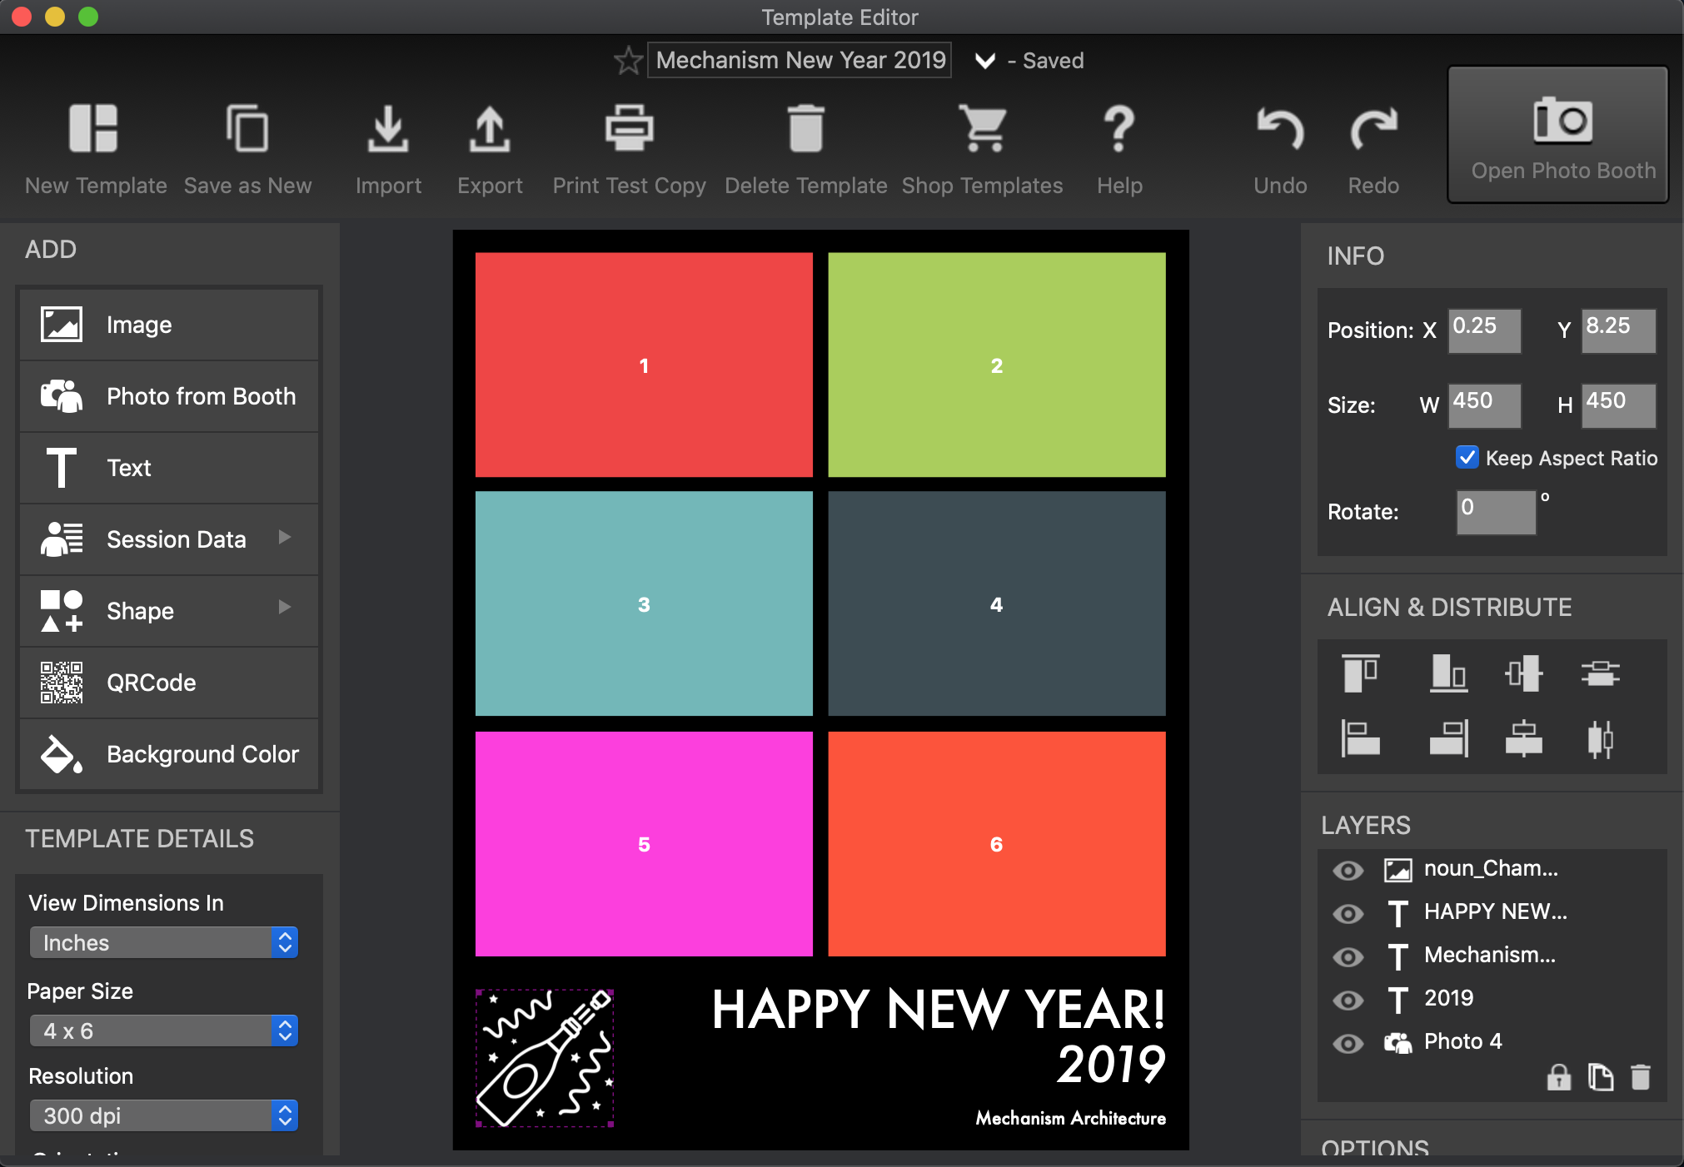Select the 2019 layer row

1492,998
